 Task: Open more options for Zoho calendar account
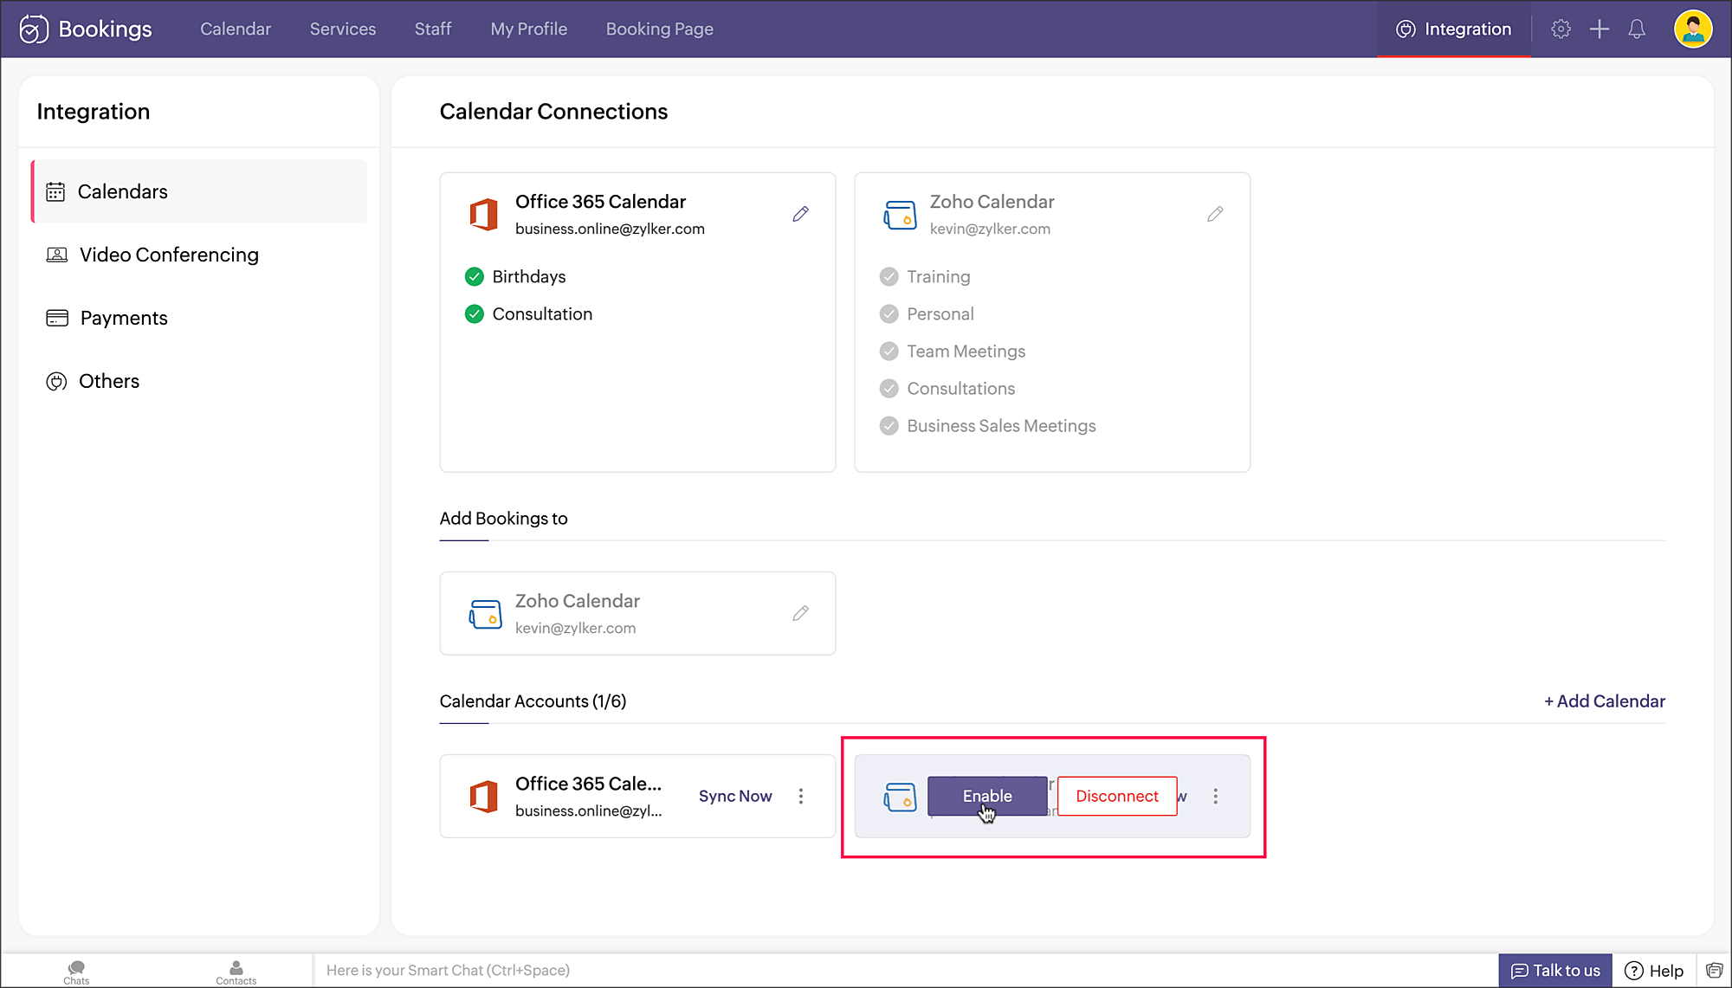(1216, 796)
